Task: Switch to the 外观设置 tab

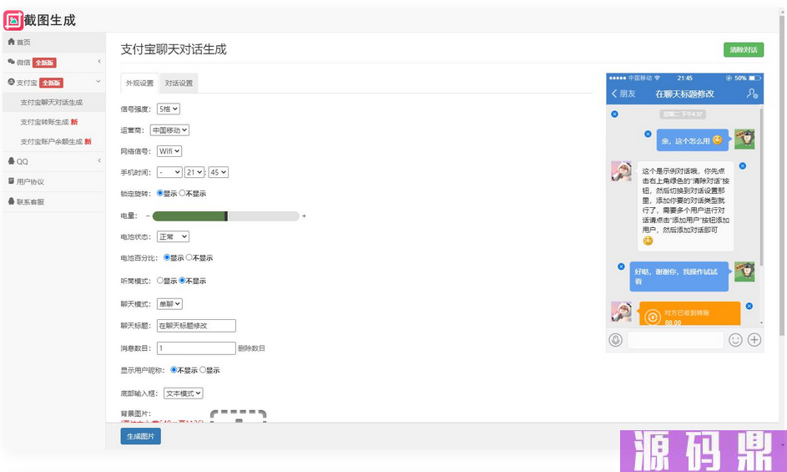Action: 139,84
